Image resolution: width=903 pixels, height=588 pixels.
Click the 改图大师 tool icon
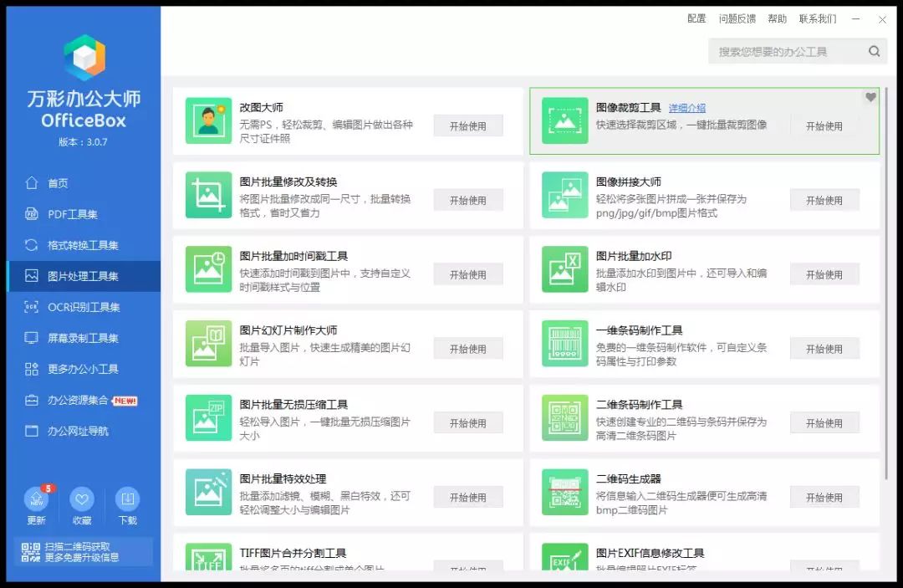[x=208, y=120]
